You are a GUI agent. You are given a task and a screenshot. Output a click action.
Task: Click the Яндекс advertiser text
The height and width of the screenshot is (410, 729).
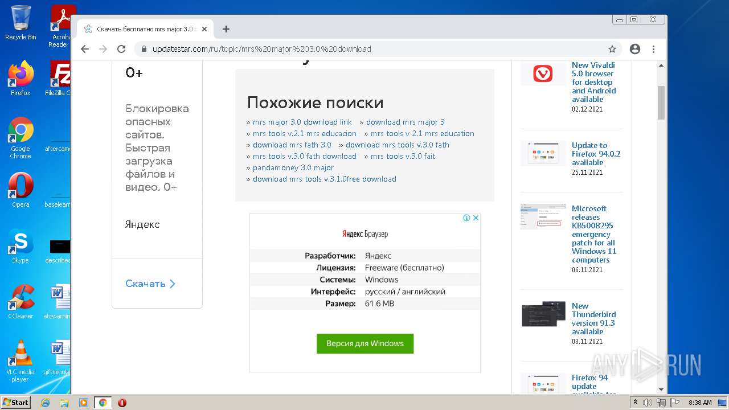[x=142, y=224]
